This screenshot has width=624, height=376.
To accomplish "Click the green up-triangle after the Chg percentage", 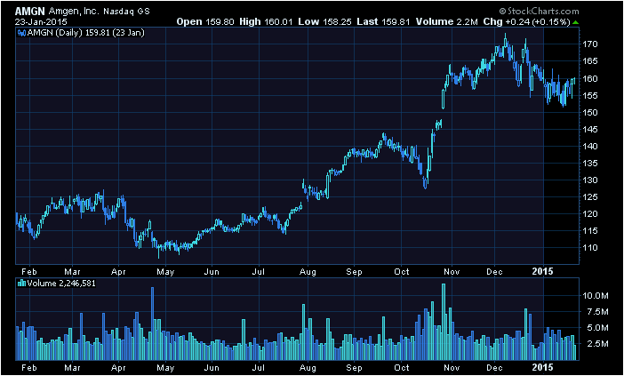I will (x=575, y=22).
